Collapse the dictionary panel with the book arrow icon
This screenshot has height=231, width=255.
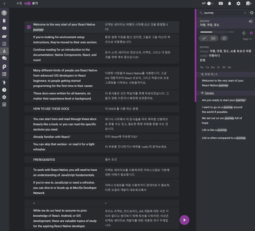[248, 4]
